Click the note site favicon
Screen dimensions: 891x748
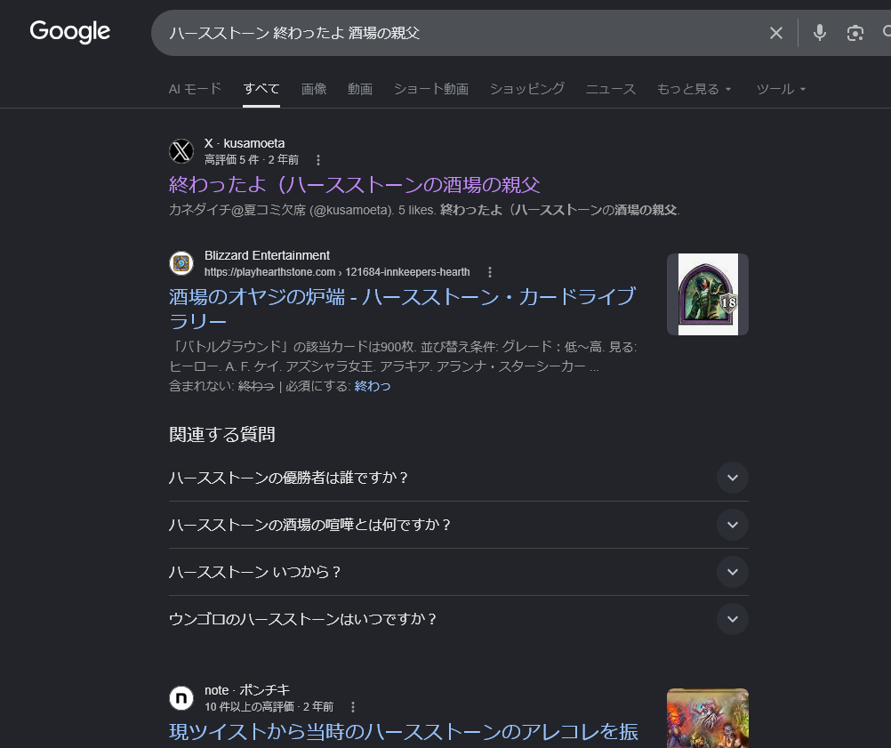181,698
